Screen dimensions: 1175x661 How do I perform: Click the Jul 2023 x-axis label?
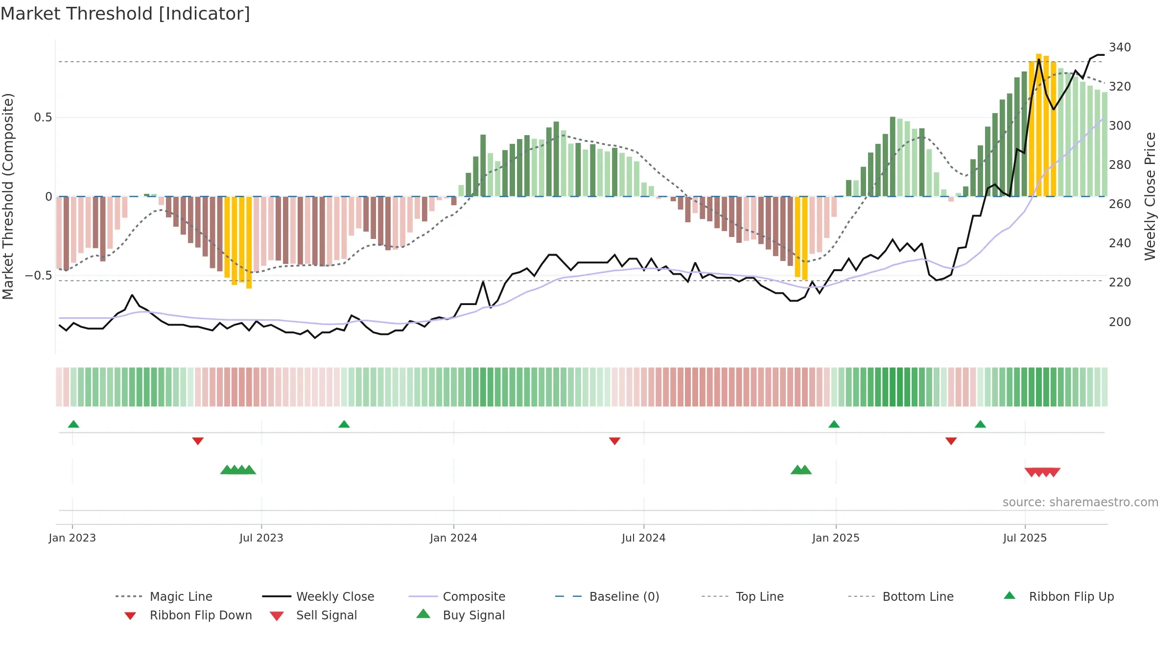tap(261, 538)
